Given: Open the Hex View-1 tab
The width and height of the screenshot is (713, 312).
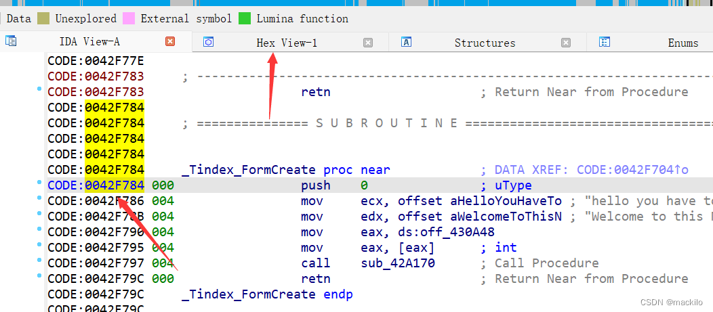Looking at the screenshot, I should [x=287, y=43].
